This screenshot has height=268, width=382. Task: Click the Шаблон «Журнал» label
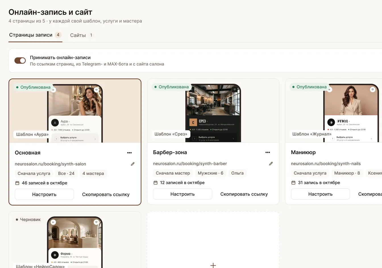tap(312, 134)
